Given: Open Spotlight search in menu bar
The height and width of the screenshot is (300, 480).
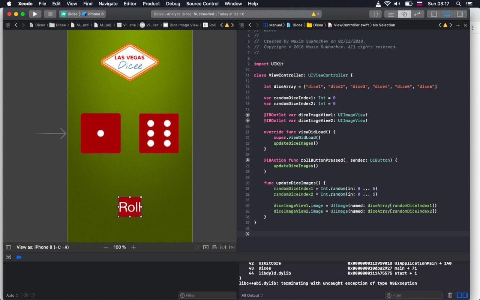Looking at the screenshot, I should point(459,4).
